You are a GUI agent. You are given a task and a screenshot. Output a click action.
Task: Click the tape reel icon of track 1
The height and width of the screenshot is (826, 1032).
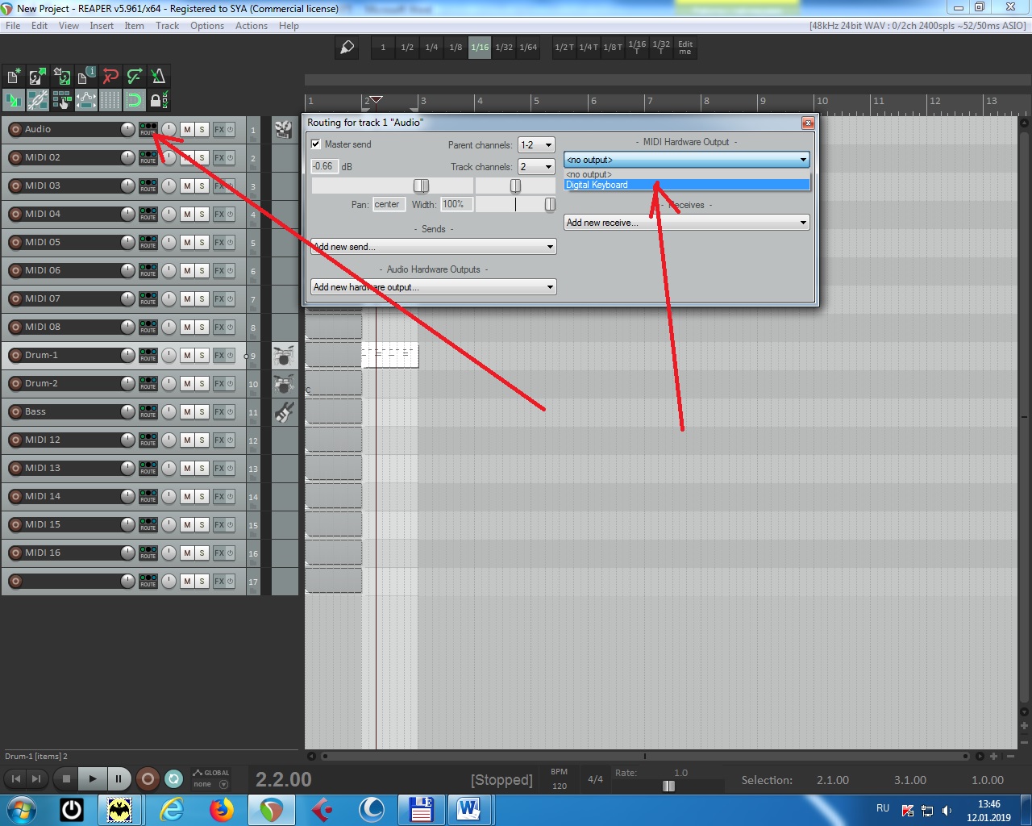(283, 129)
